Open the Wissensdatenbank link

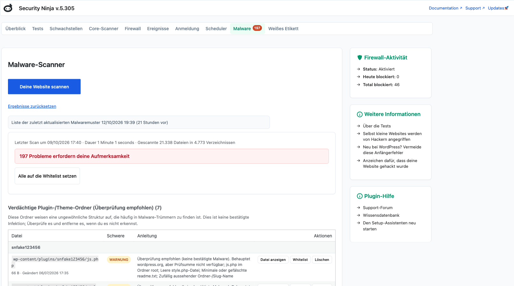(x=381, y=215)
